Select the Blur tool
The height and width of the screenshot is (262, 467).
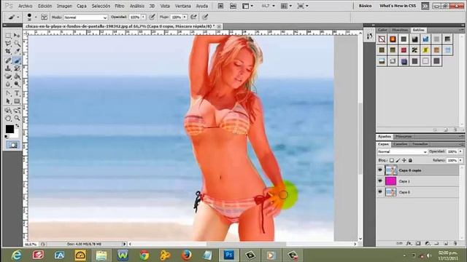coord(8,84)
